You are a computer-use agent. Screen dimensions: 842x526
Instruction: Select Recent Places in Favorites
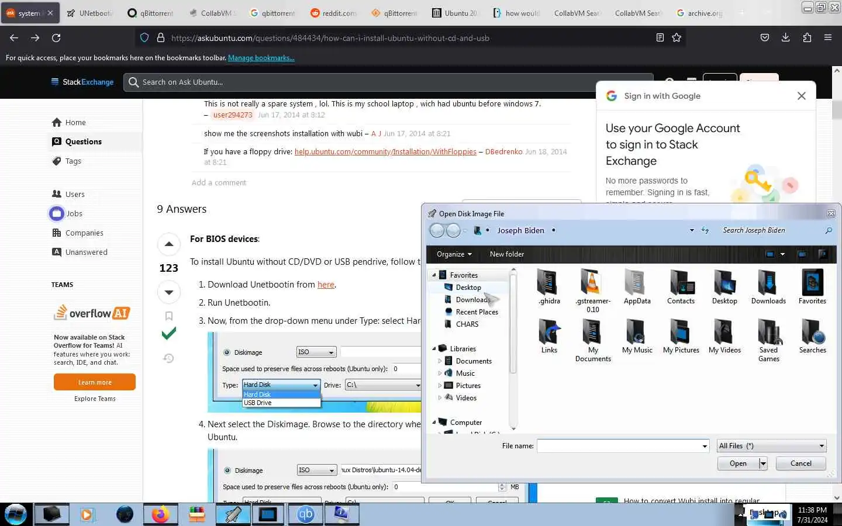point(477,312)
